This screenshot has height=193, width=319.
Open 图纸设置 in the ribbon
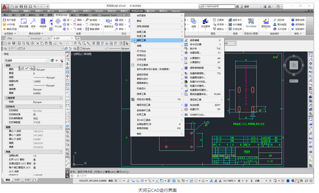24,23
